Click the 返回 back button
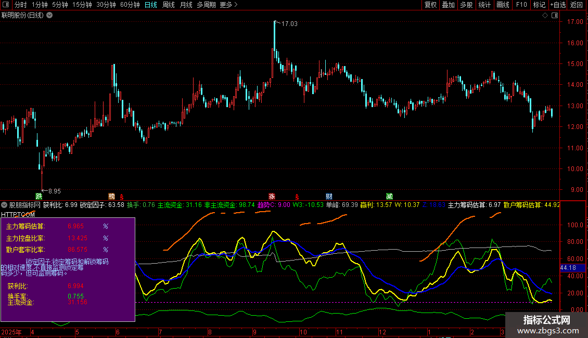This screenshot has width=588, height=338. 577,5
